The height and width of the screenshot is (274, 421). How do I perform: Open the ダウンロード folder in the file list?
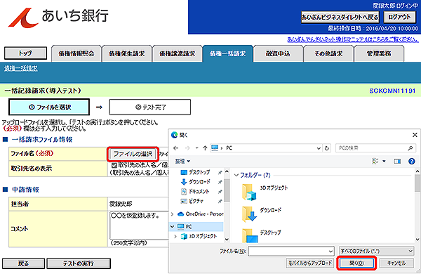pyautogui.click(x=262, y=214)
